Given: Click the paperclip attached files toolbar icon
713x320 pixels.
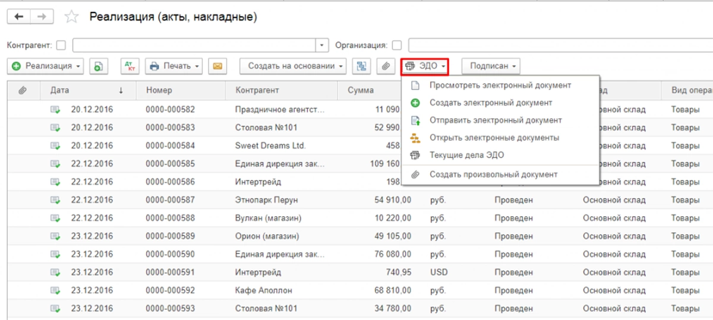Looking at the screenshot, I should click(x=386, y=66).
